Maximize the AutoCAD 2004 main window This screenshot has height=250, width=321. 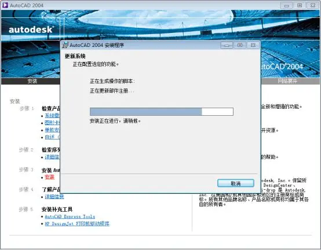[x=300, y=5]
